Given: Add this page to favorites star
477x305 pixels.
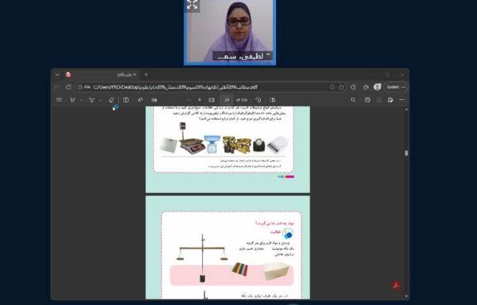Looking at the screenshot, I should [x=342, y=87].
